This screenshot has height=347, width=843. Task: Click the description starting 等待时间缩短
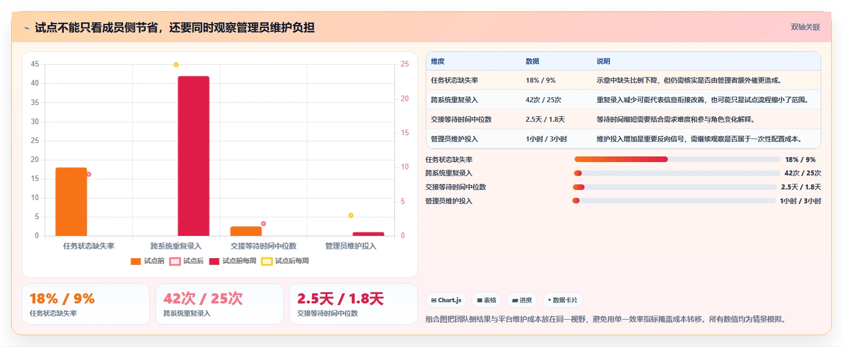click(675, 120)
